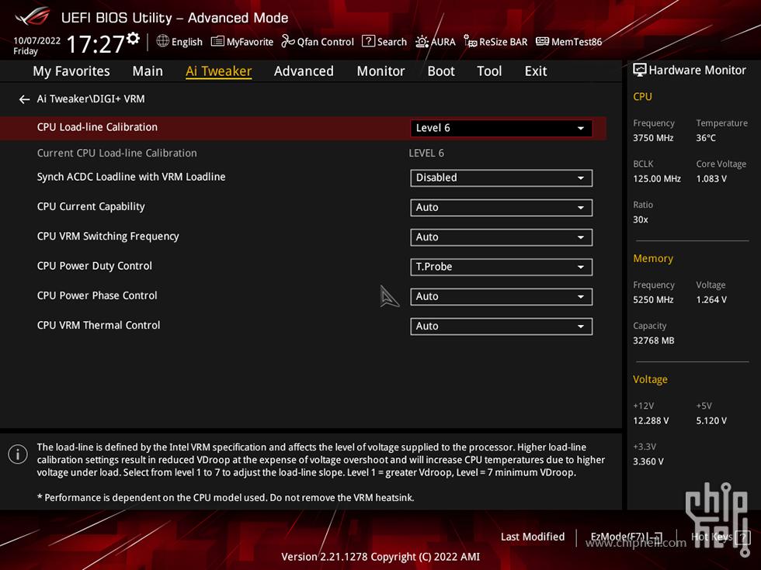761x570 pixels.
Task: Click the English language button
Action: (x=187, y=42)
